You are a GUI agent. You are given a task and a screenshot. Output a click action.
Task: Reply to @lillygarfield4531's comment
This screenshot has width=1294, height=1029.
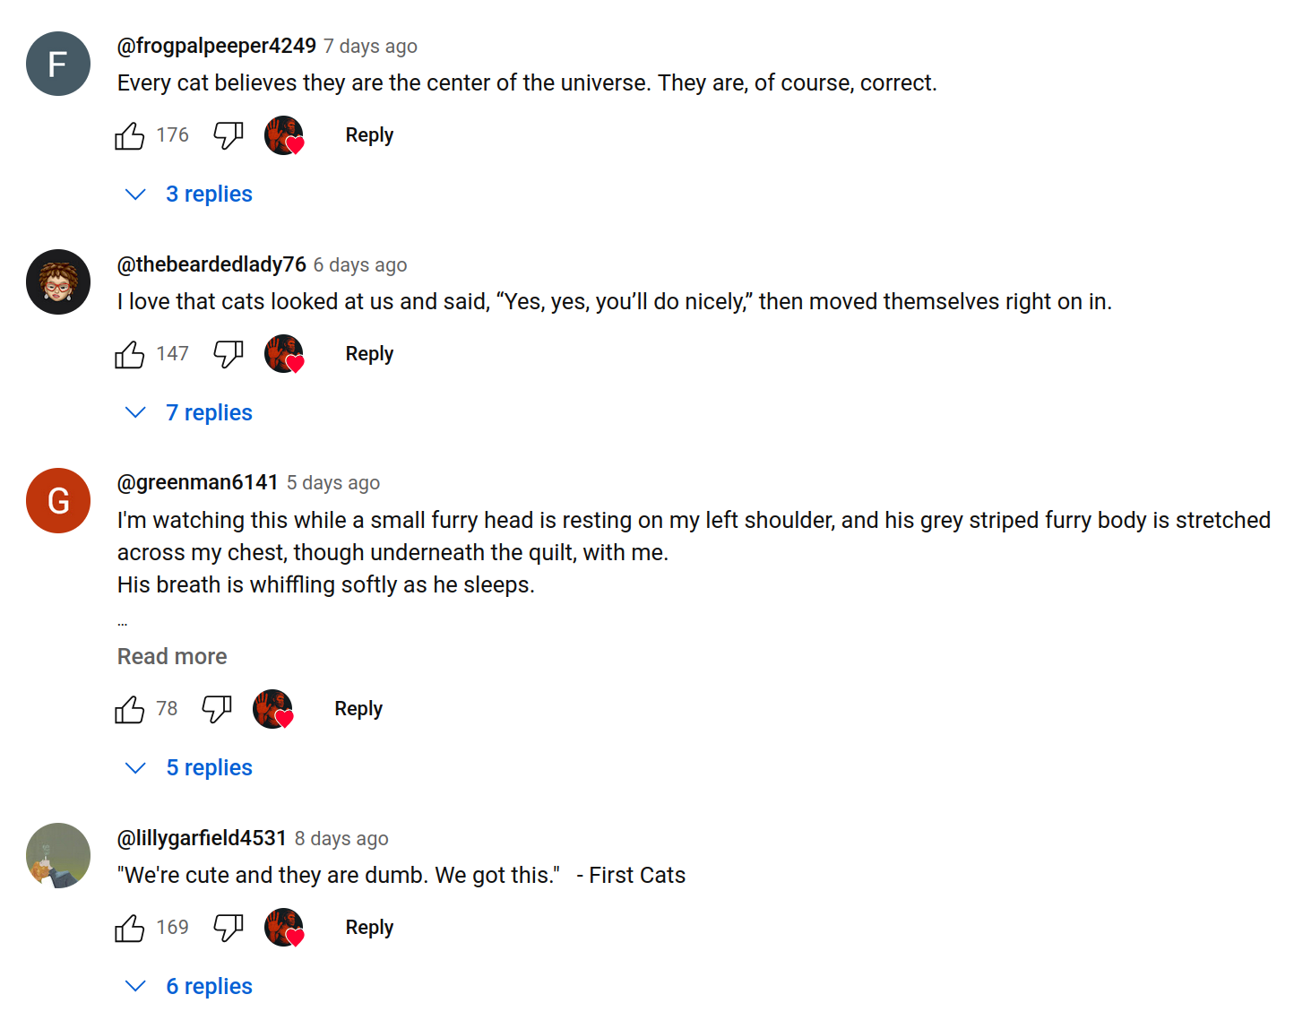point(369,928)
